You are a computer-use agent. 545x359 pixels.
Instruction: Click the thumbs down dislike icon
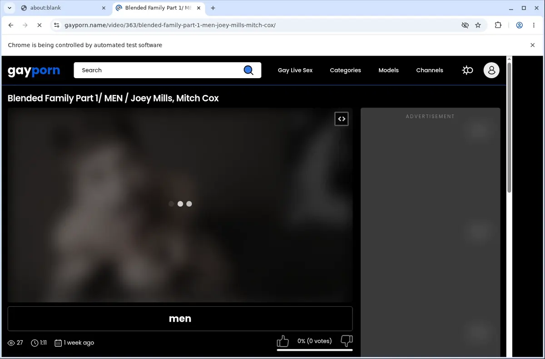[347, 341]
